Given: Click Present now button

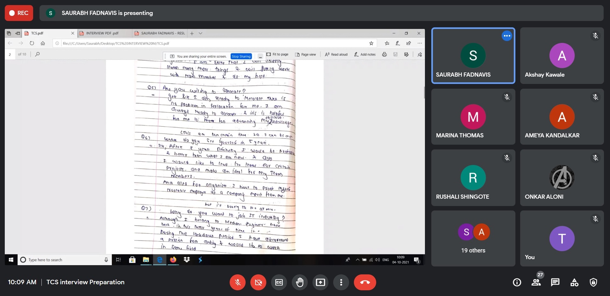Looking at the screenshot, I should click(x=320, y=282).
